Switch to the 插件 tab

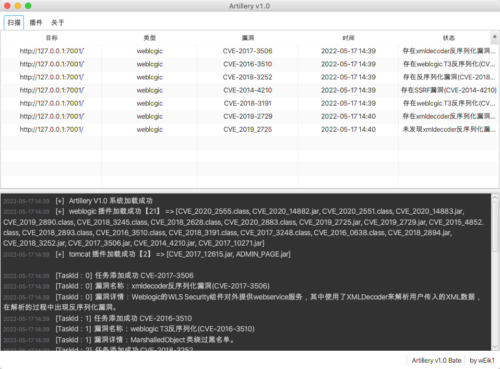coord(35,22)
